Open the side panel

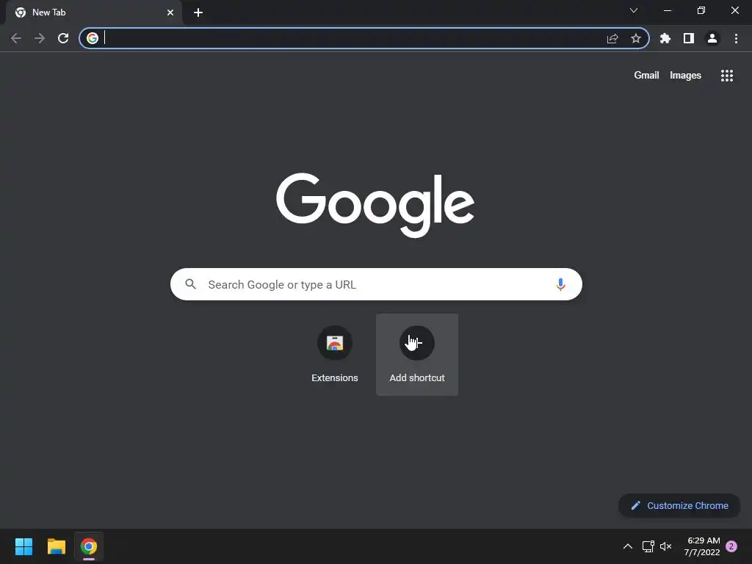[x=689, y=38]
